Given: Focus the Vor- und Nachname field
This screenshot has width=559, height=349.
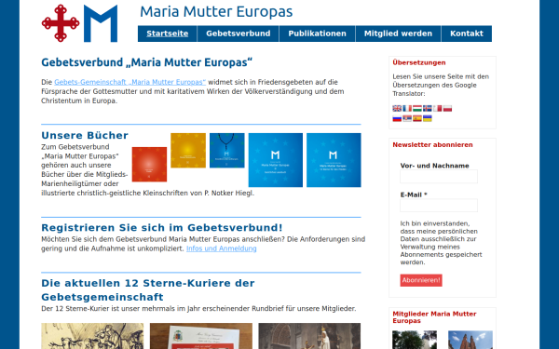Looking at the screenshot, I should pos(439,177).
